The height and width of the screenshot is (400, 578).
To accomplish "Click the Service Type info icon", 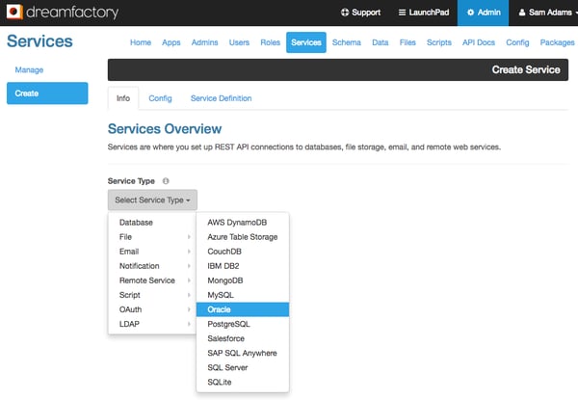I will (x=166, y=181).
